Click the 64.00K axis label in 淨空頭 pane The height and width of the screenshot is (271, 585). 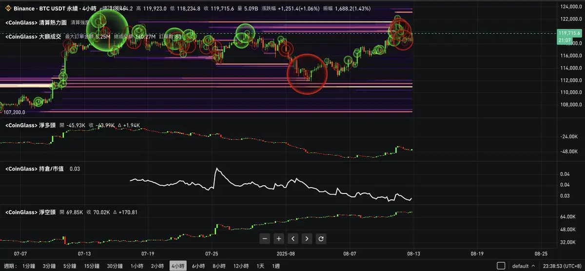569,216
